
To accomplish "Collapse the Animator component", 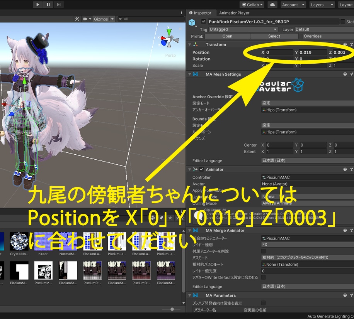I will [190, 169].
